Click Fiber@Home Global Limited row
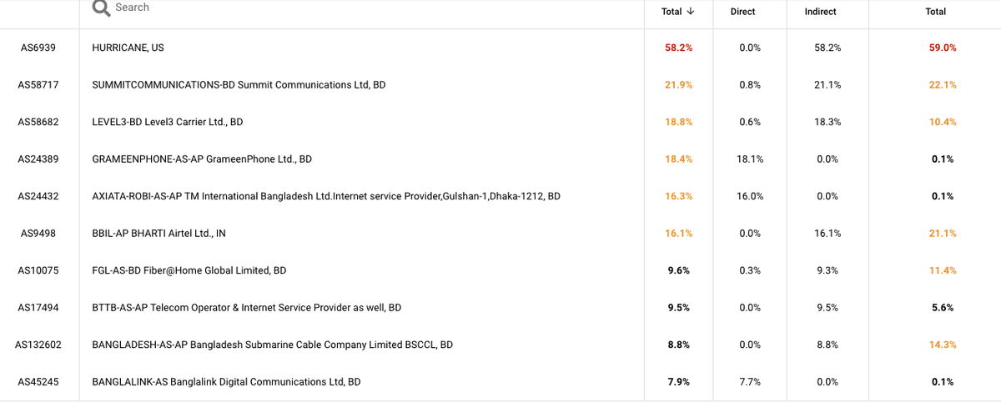 pyautogui.click(x=189, y=270)
